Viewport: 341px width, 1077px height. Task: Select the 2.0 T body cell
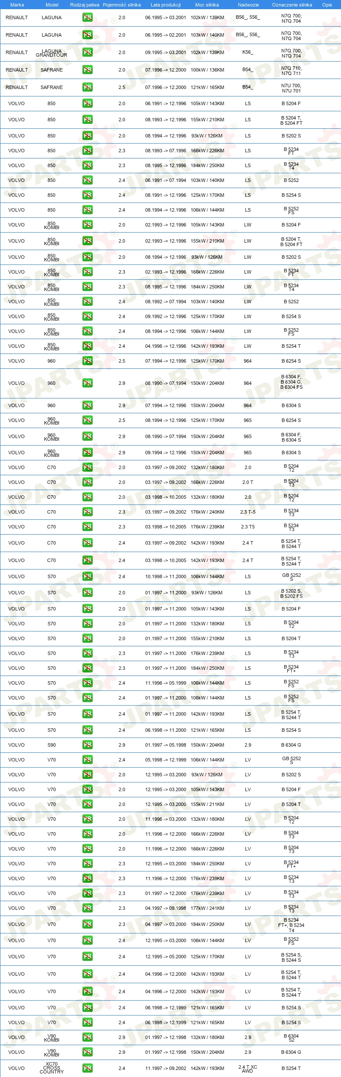pos(248,482)
